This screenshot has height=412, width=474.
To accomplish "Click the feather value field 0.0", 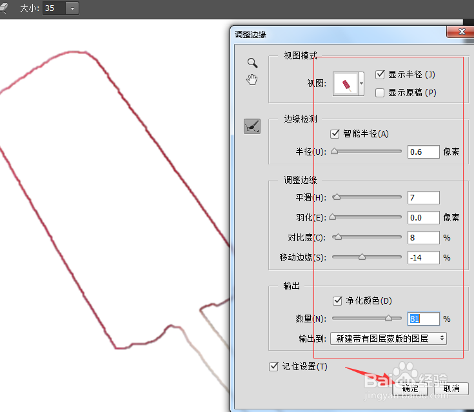I will point(423,218).
